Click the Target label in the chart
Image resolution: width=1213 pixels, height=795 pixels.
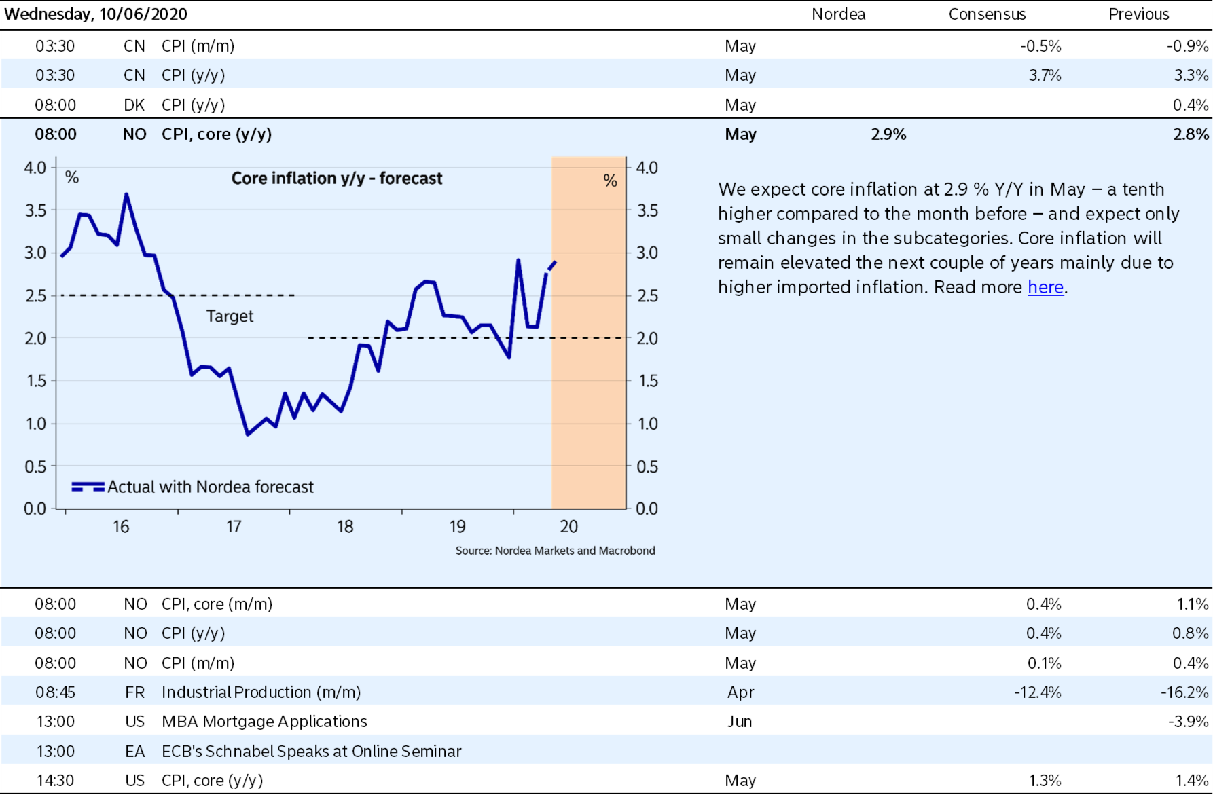[230, 316]
